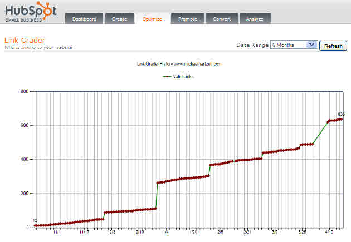Screen dimensions: 351x242
Task: Select the Optimize tab
Action: (152, 19)
